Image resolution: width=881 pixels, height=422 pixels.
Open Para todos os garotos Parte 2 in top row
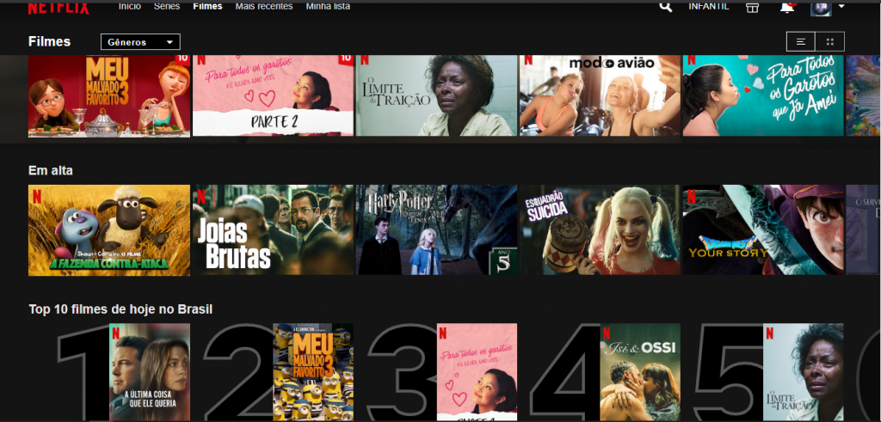click(273, 95)
